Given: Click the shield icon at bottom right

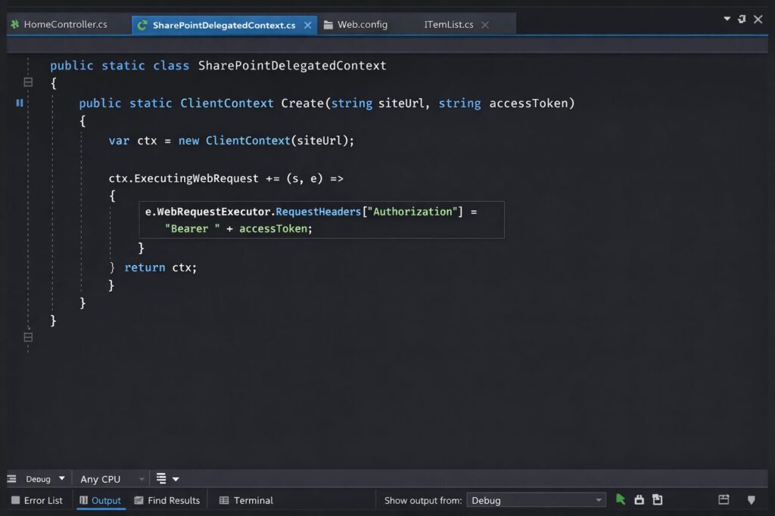Looking at the screenshot, I should [751, 499].
